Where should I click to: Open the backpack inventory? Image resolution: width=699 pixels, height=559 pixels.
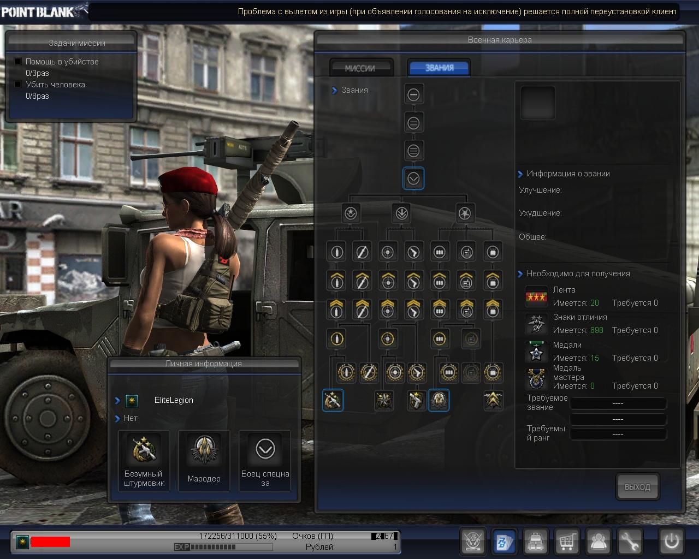click(536, 542)
